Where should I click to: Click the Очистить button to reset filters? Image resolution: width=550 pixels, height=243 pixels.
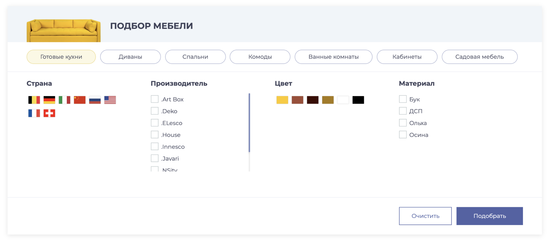click(x=425, y=216)
